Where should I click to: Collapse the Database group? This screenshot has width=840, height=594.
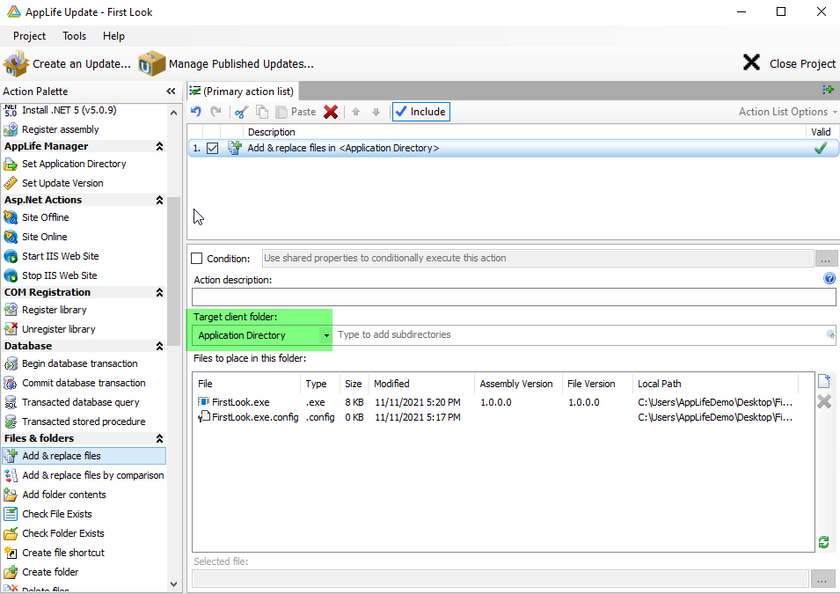pyautogui.click(x=159, y=347)
